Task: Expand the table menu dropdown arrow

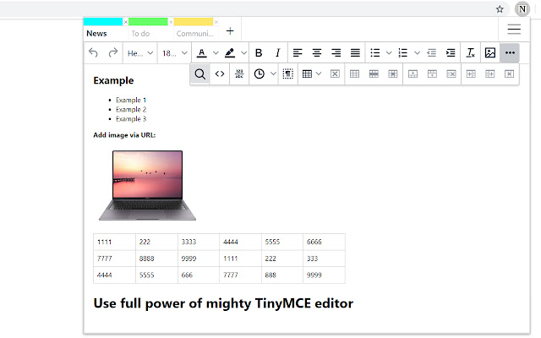Action: click(319, 74)
